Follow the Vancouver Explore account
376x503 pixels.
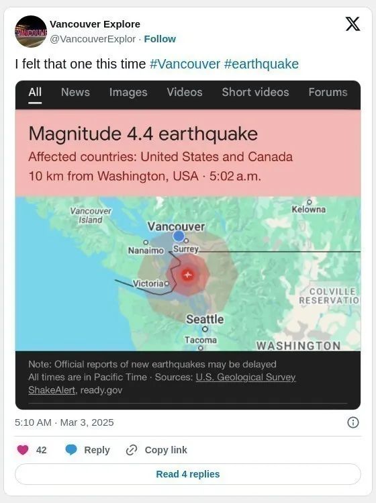pos(160,39)
